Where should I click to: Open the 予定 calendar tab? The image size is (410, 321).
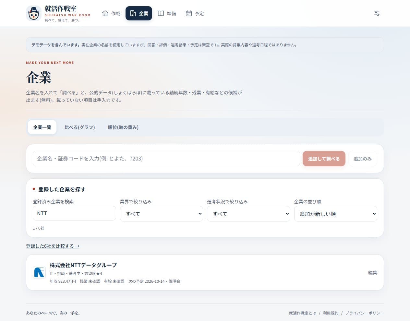pyautogui.click(x=195, y=13)
